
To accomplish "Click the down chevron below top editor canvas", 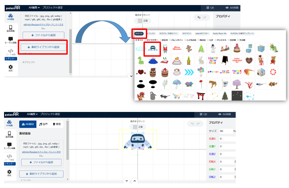I will [x=131, y=76].
